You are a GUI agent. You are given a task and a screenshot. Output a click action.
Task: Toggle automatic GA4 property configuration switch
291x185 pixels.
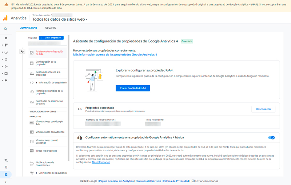271,137
